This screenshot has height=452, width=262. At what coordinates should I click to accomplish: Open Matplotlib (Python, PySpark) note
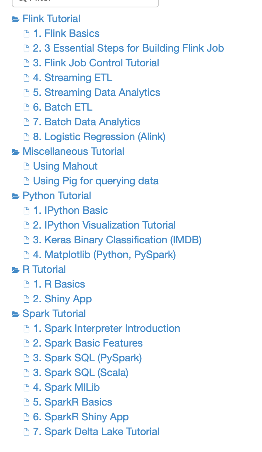pyautogui.click(x=105, y=255)
